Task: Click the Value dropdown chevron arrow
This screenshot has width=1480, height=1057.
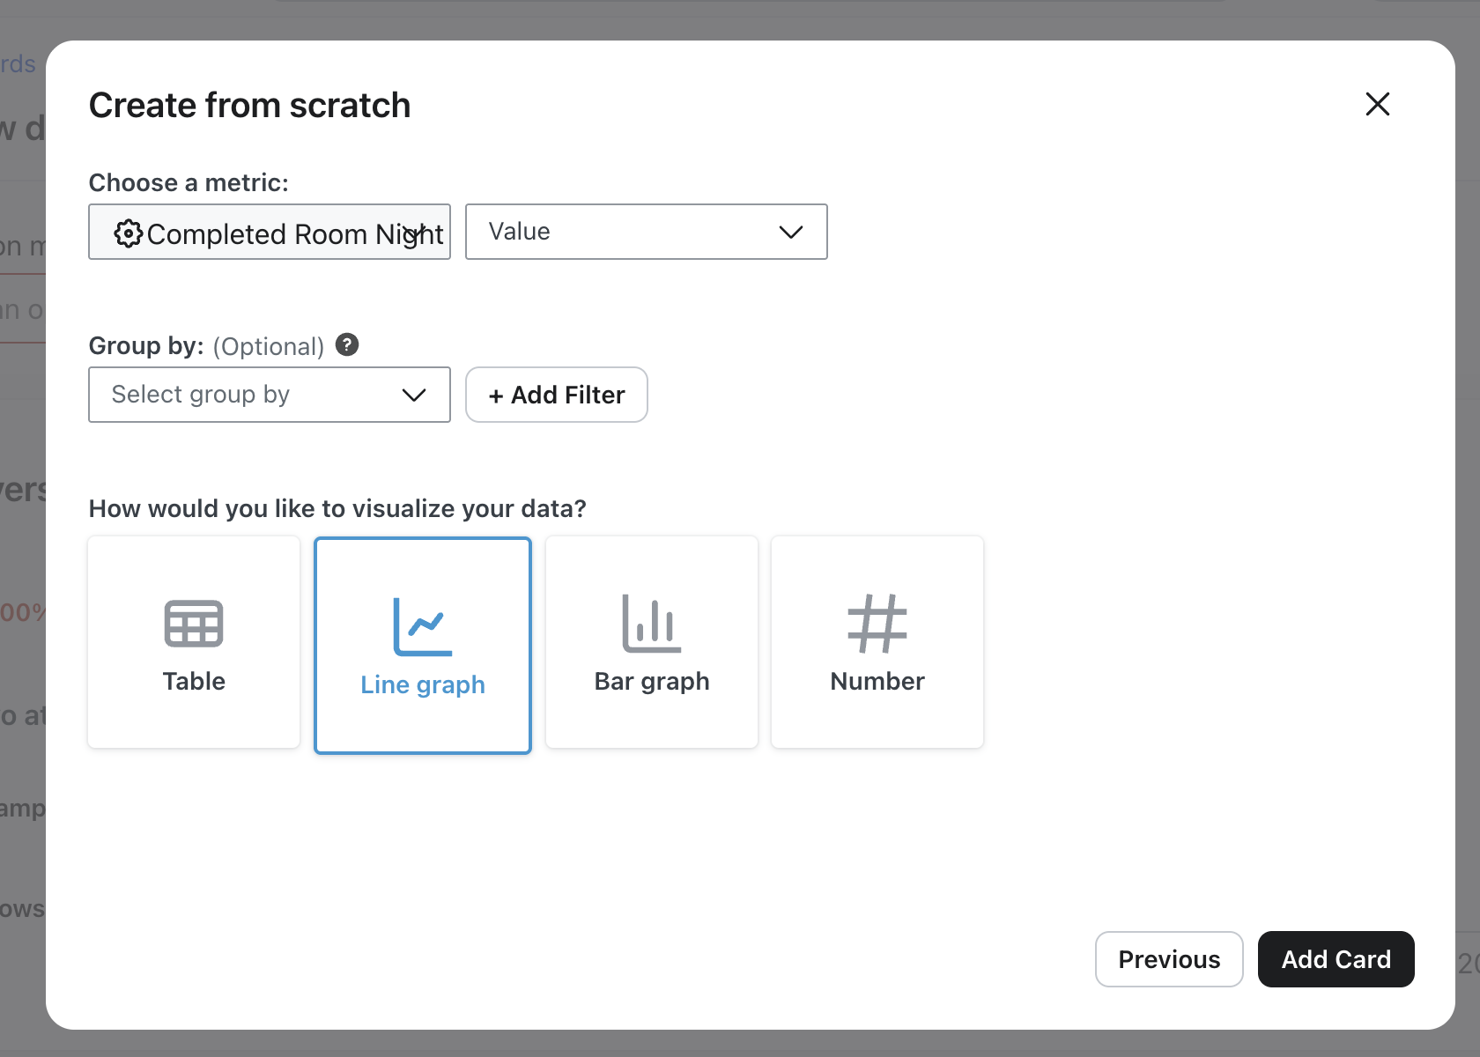Action: coord(791,232)
